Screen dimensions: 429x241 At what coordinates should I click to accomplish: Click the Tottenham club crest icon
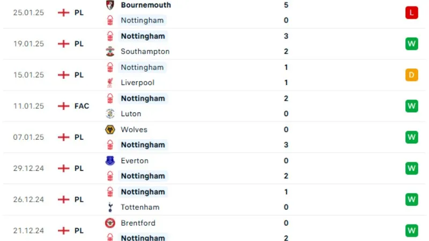[110, 207]
